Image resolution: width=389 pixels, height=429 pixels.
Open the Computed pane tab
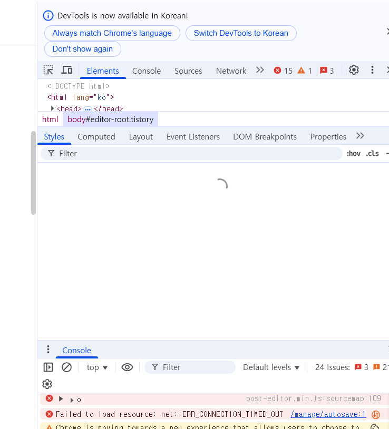96,136
